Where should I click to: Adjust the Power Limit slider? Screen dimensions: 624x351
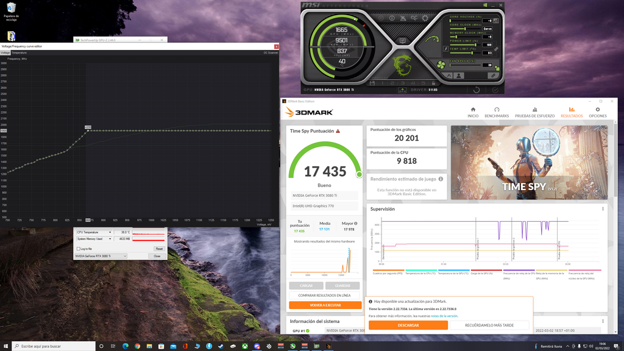click(465, 45)
